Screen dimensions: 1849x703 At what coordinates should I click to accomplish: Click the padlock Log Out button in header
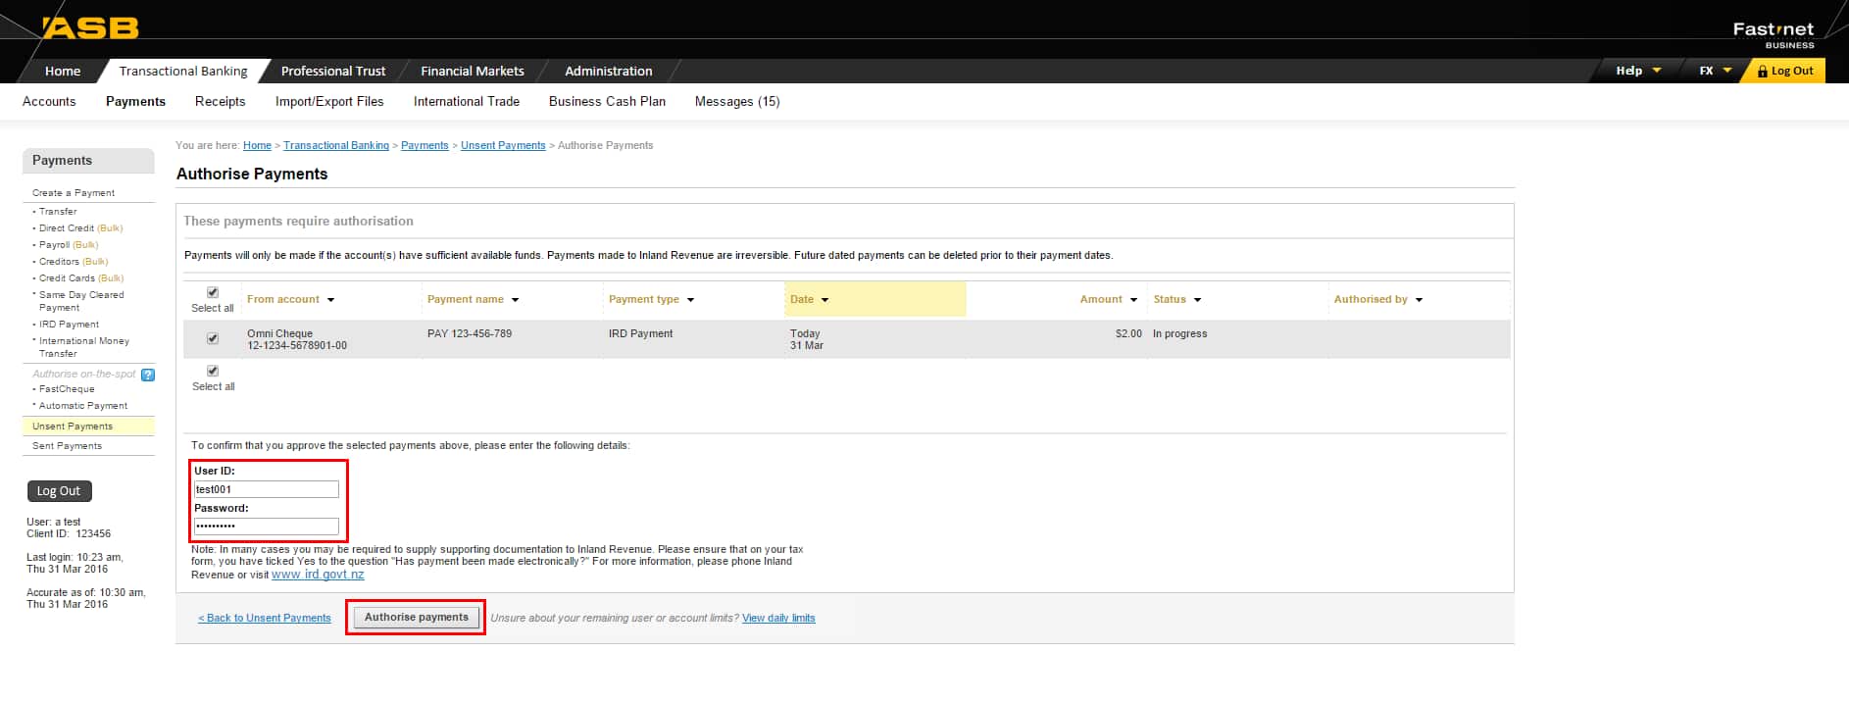click(1784, 71)
